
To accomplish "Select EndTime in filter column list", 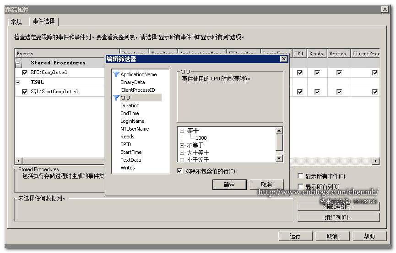I will (130, 113).
